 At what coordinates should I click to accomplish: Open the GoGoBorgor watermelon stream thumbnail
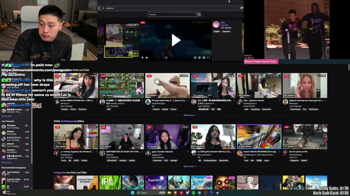tap(259, 137)
